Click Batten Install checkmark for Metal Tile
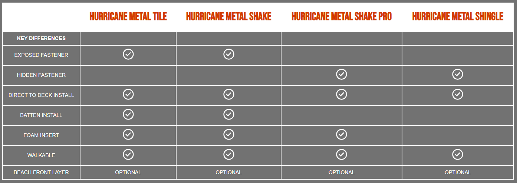Image resolution: width=517 pixels, height=183 pixels. 128,114
